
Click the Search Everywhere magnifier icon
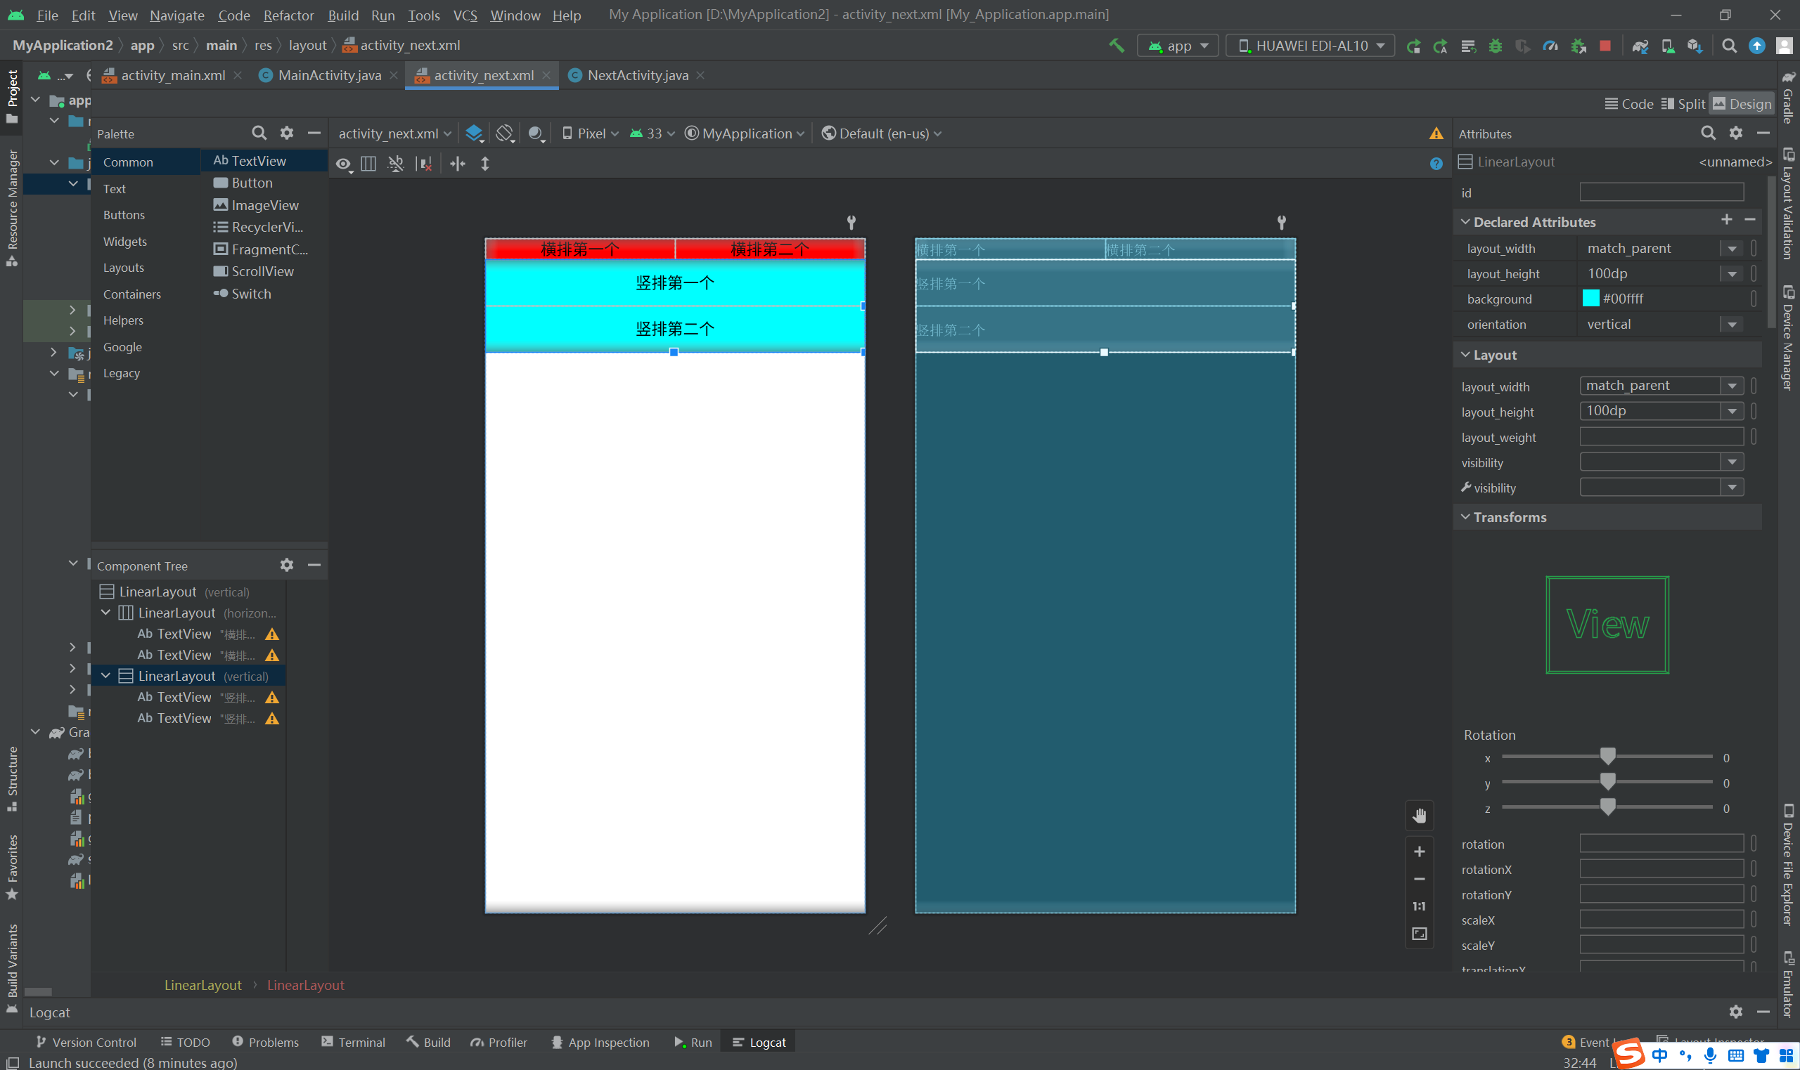click(x=1728, y=46)
